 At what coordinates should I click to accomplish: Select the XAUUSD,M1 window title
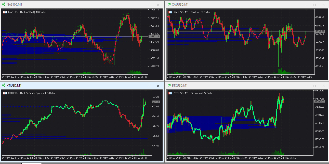click(x=180, y=5)
